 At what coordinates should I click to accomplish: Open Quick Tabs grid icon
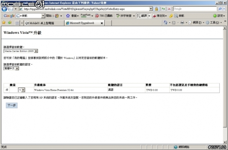pos(17,23)
